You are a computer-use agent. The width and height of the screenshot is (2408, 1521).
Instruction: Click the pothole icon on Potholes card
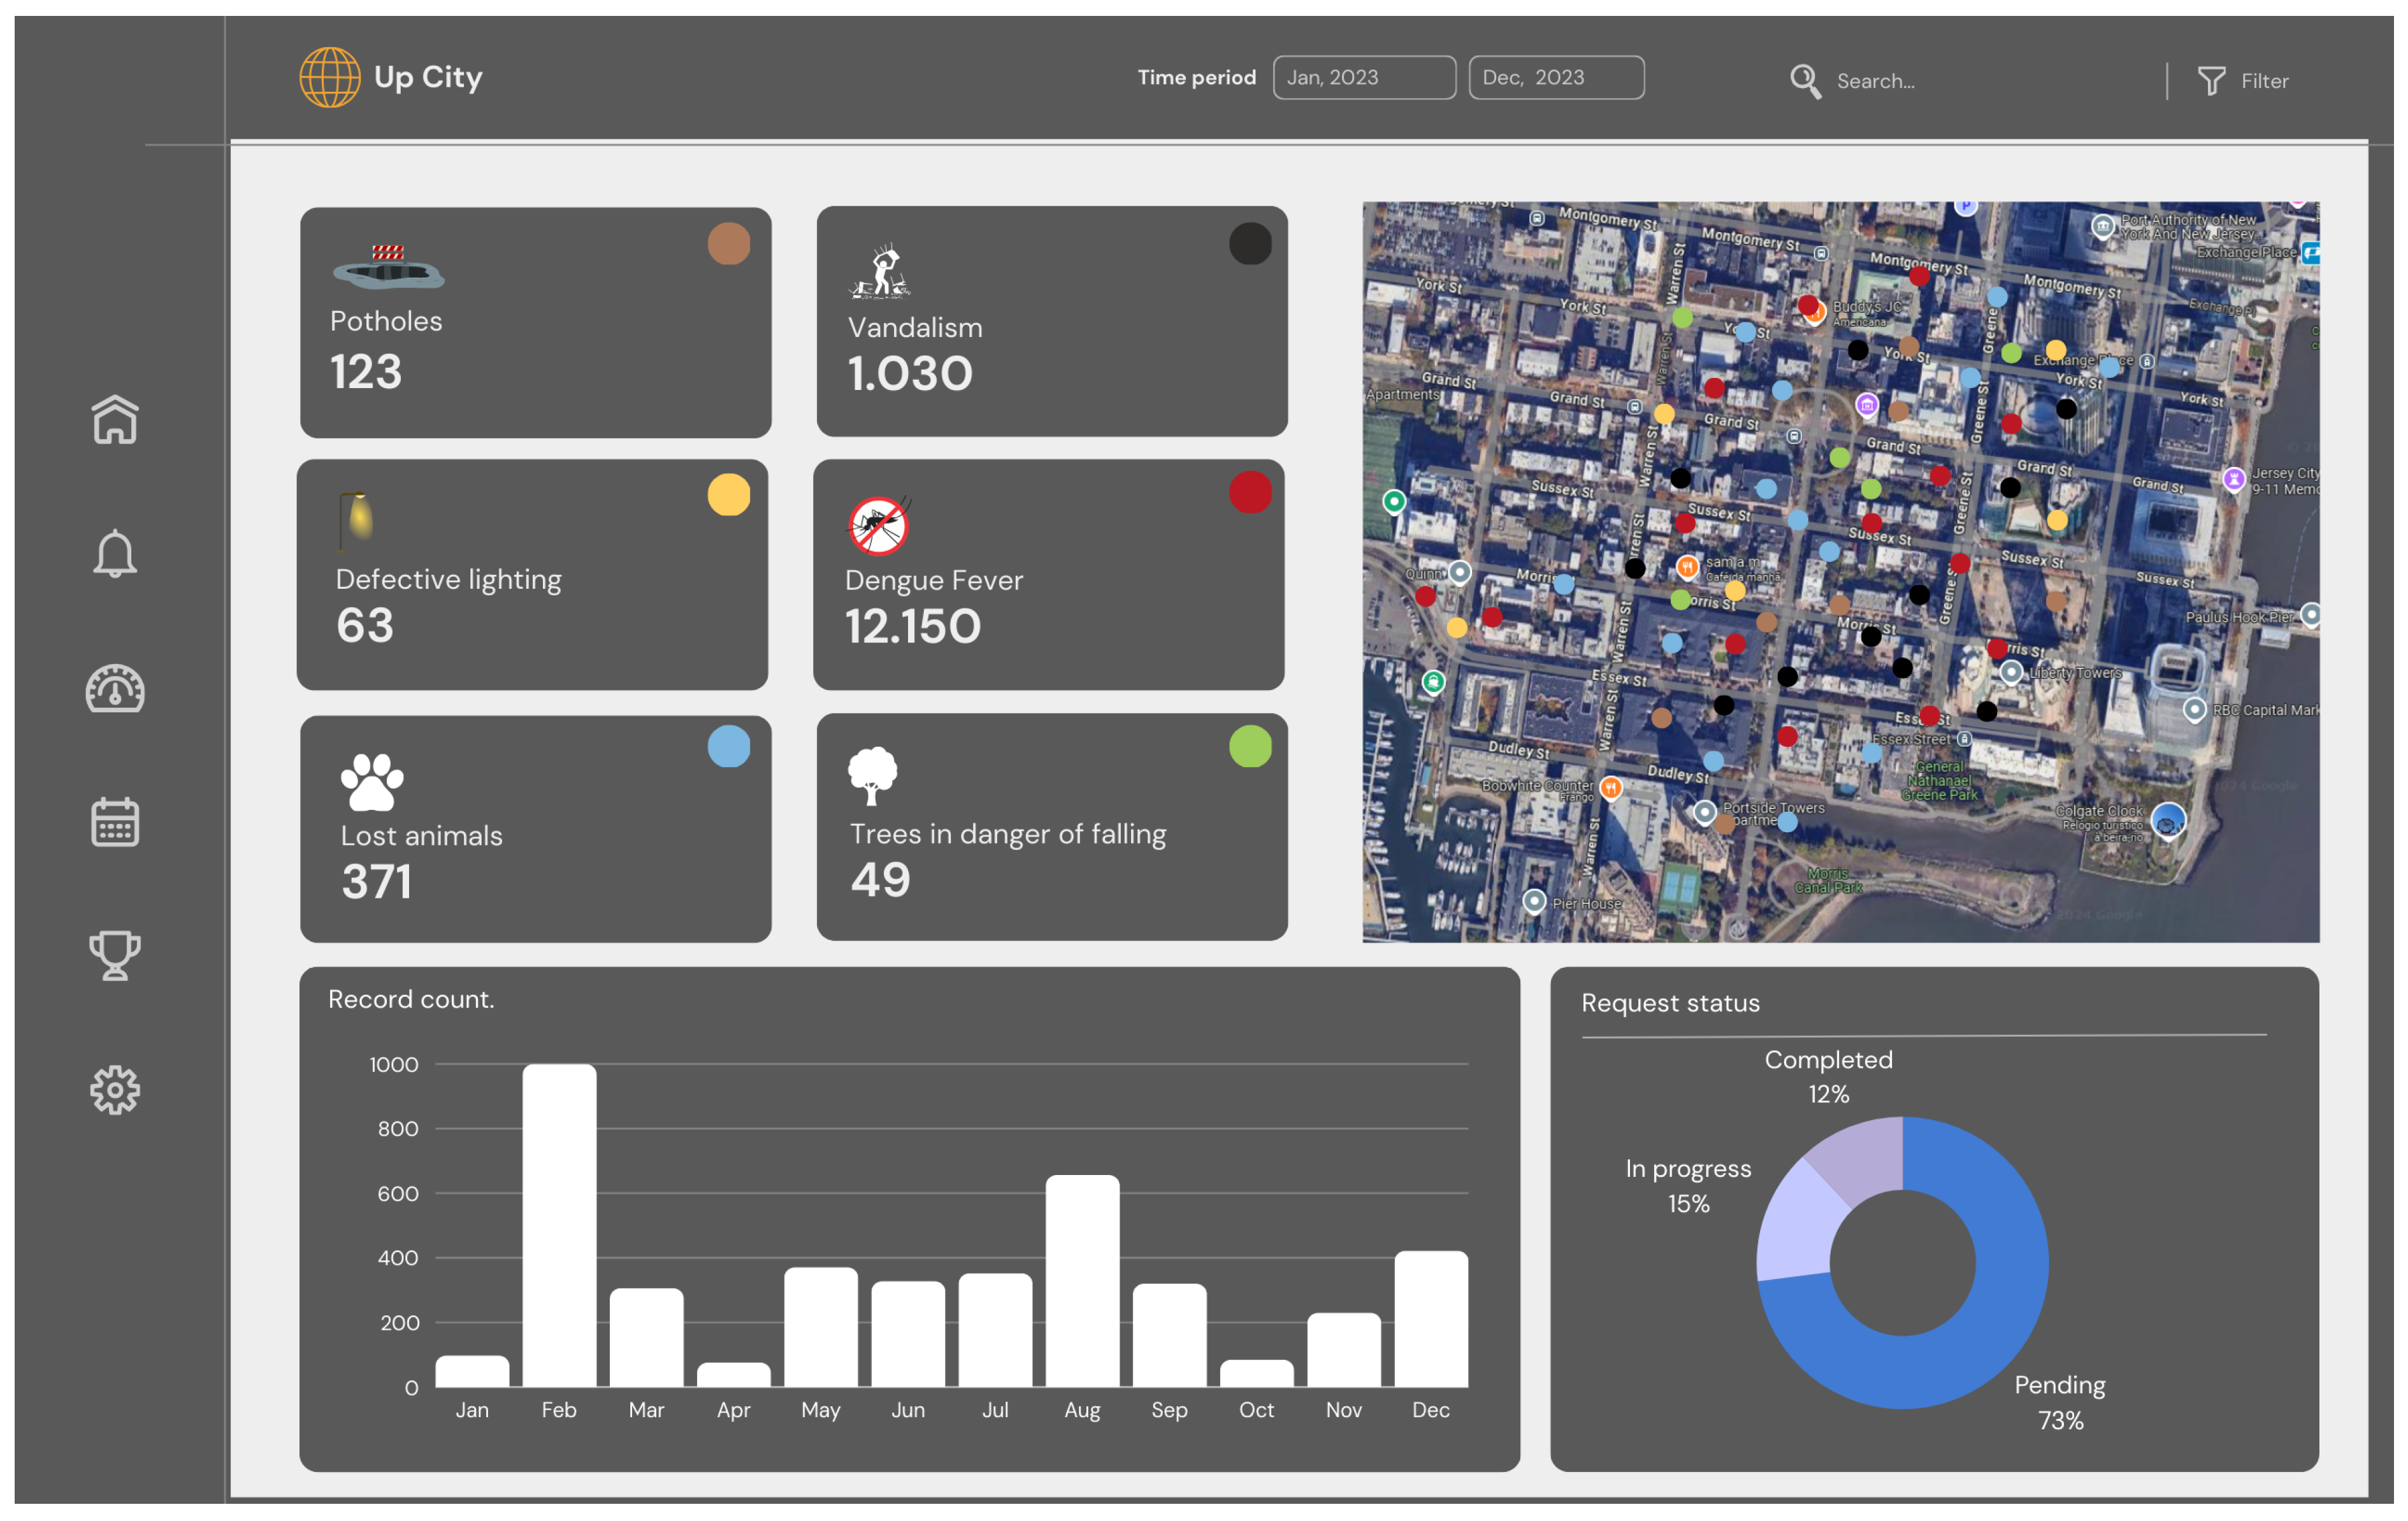[x=388, y=267]
